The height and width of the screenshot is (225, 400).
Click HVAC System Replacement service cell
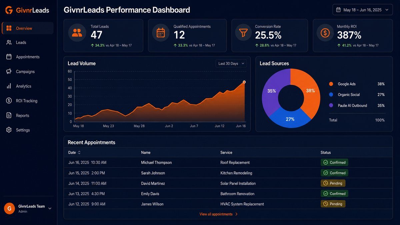click(x=242, y=204)
